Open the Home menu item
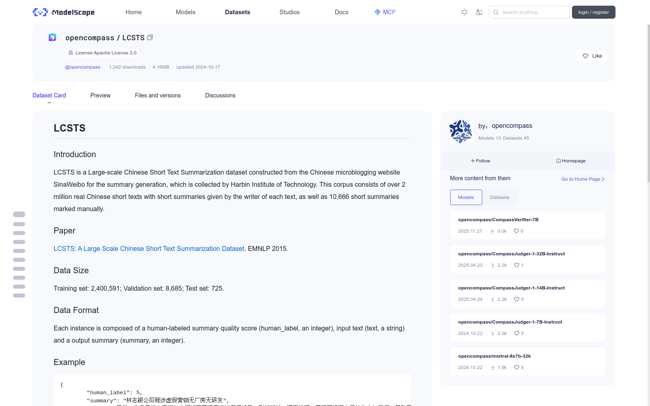Screen dimensions: 650x406 pyautogui.click(x=134, y=12)
